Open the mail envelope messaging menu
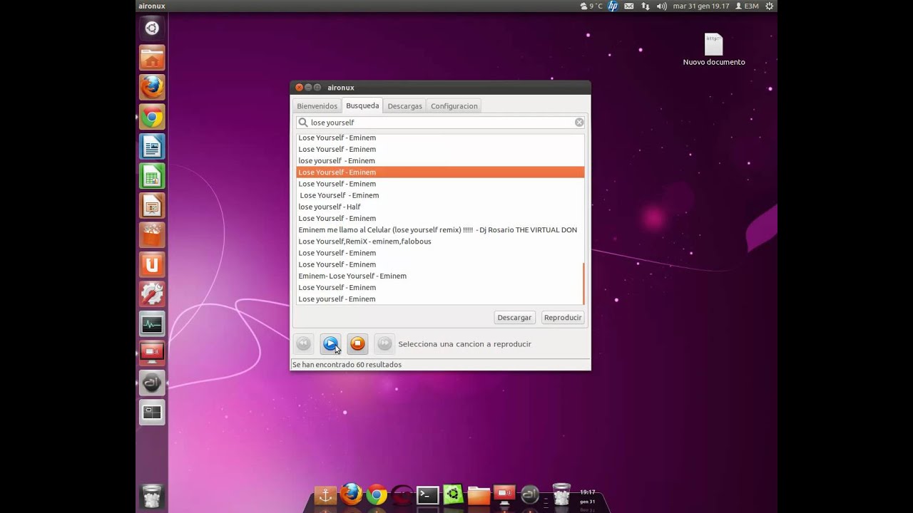 (629, 6)
